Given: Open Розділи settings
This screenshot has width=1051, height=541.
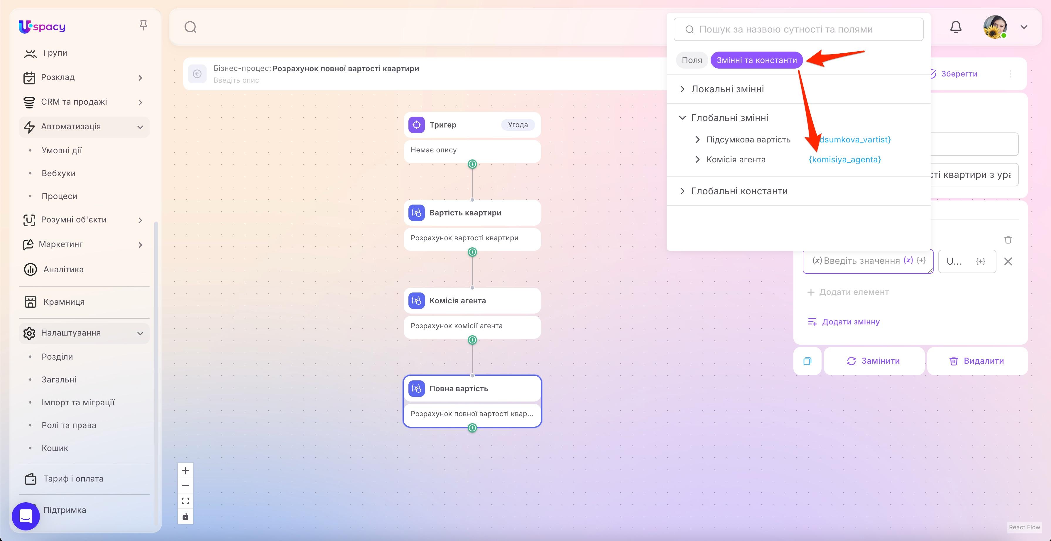Looking at the screenshot, I should coord(57,356).
